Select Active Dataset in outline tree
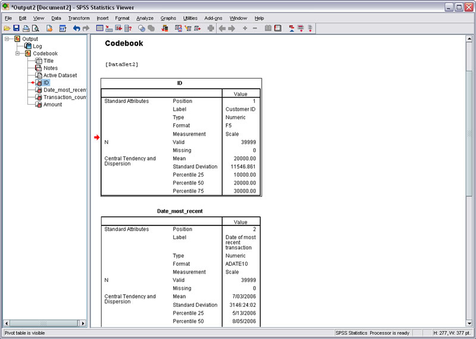This screenshot has width=476, height=339. [60, 75]
